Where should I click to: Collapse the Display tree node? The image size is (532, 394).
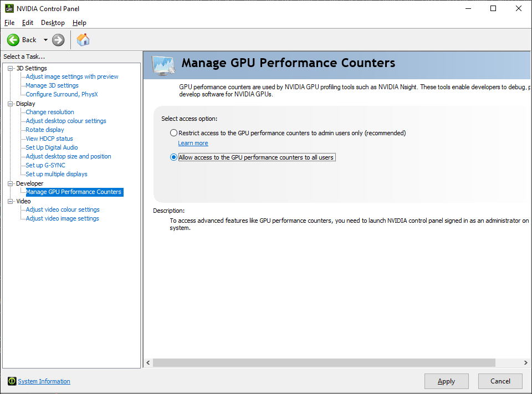(11, 104)
